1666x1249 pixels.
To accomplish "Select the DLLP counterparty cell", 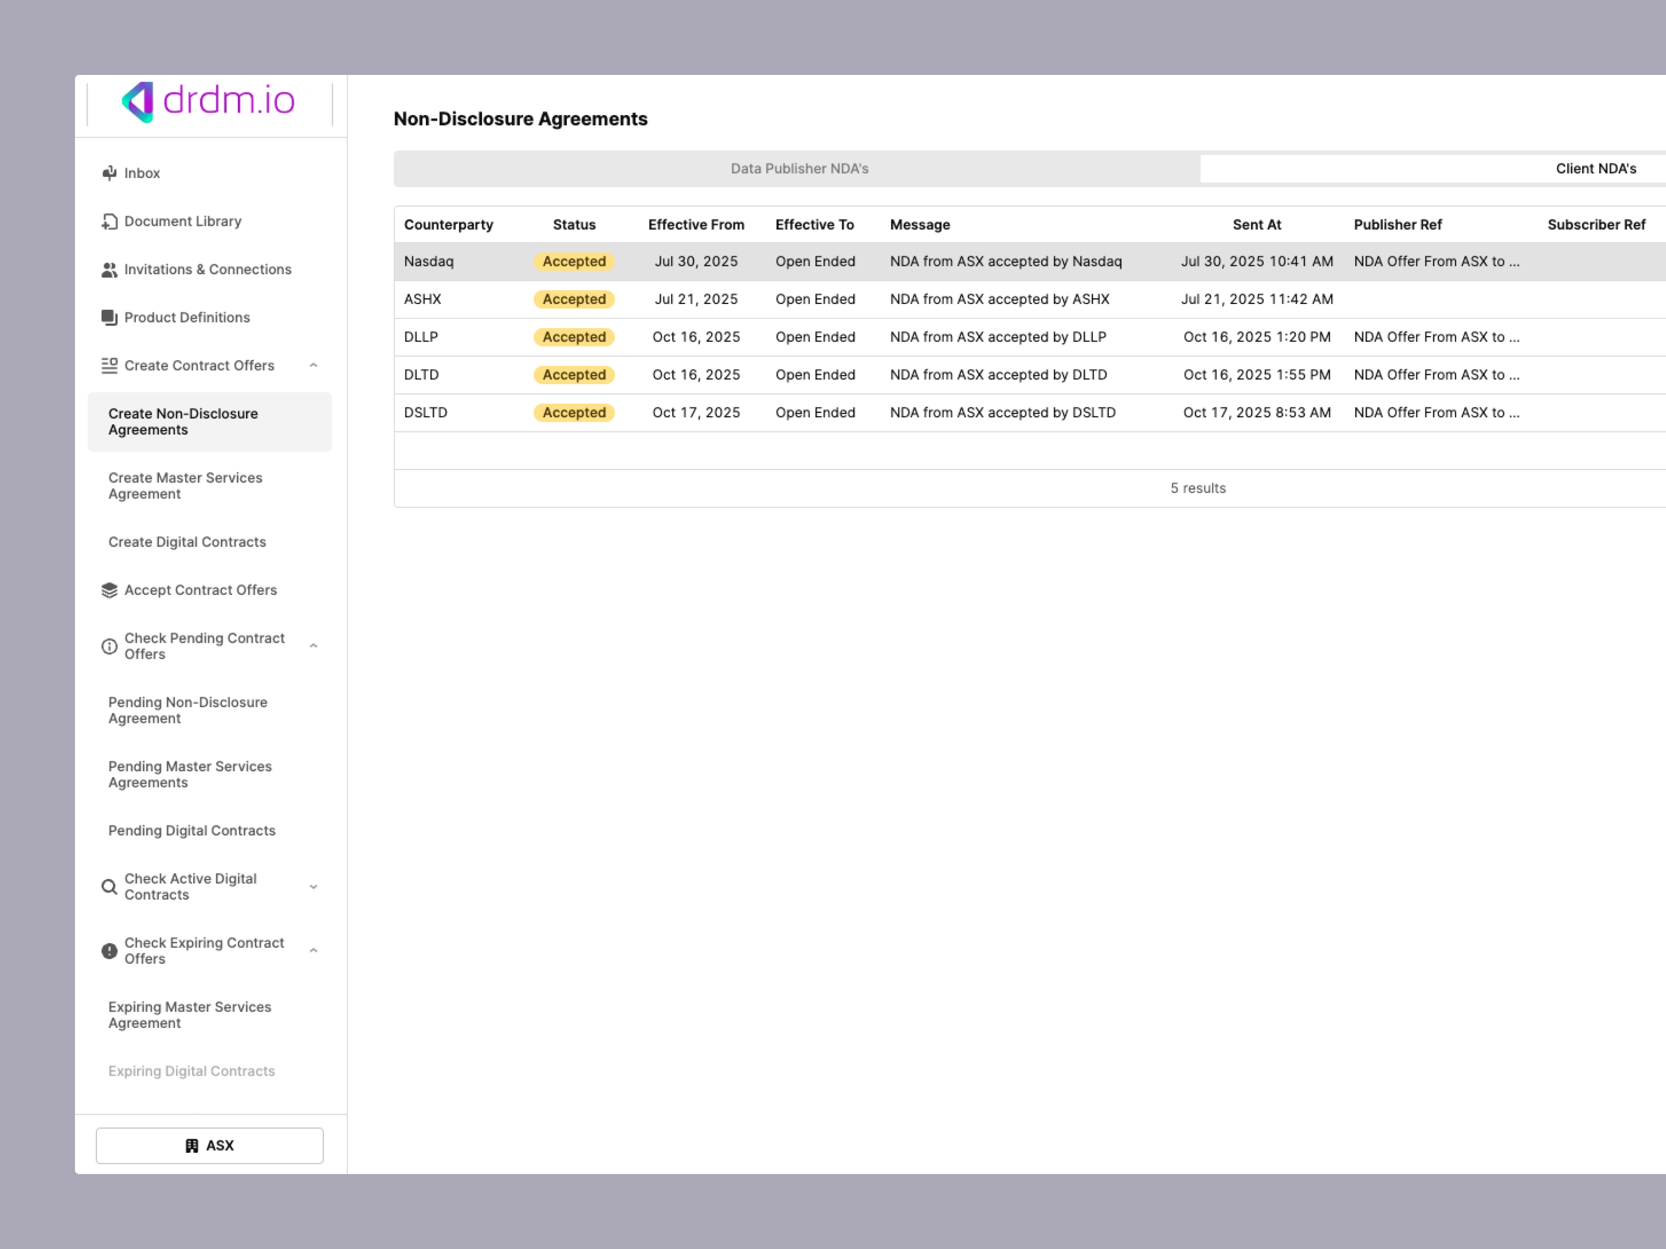I will [x=421, y=337].
